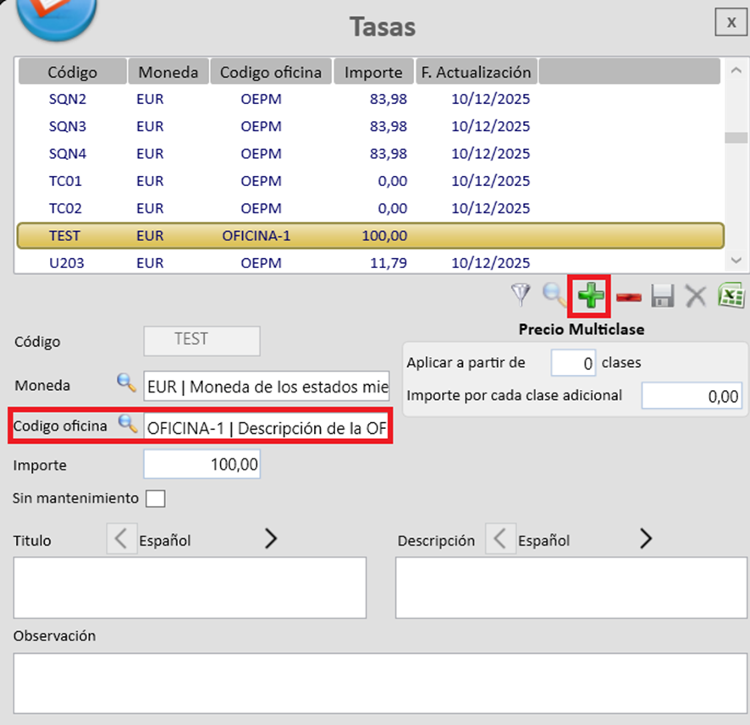Go to previous Titulo language arrow
This screenshot has width=750, height=725.
click(122, 539)
